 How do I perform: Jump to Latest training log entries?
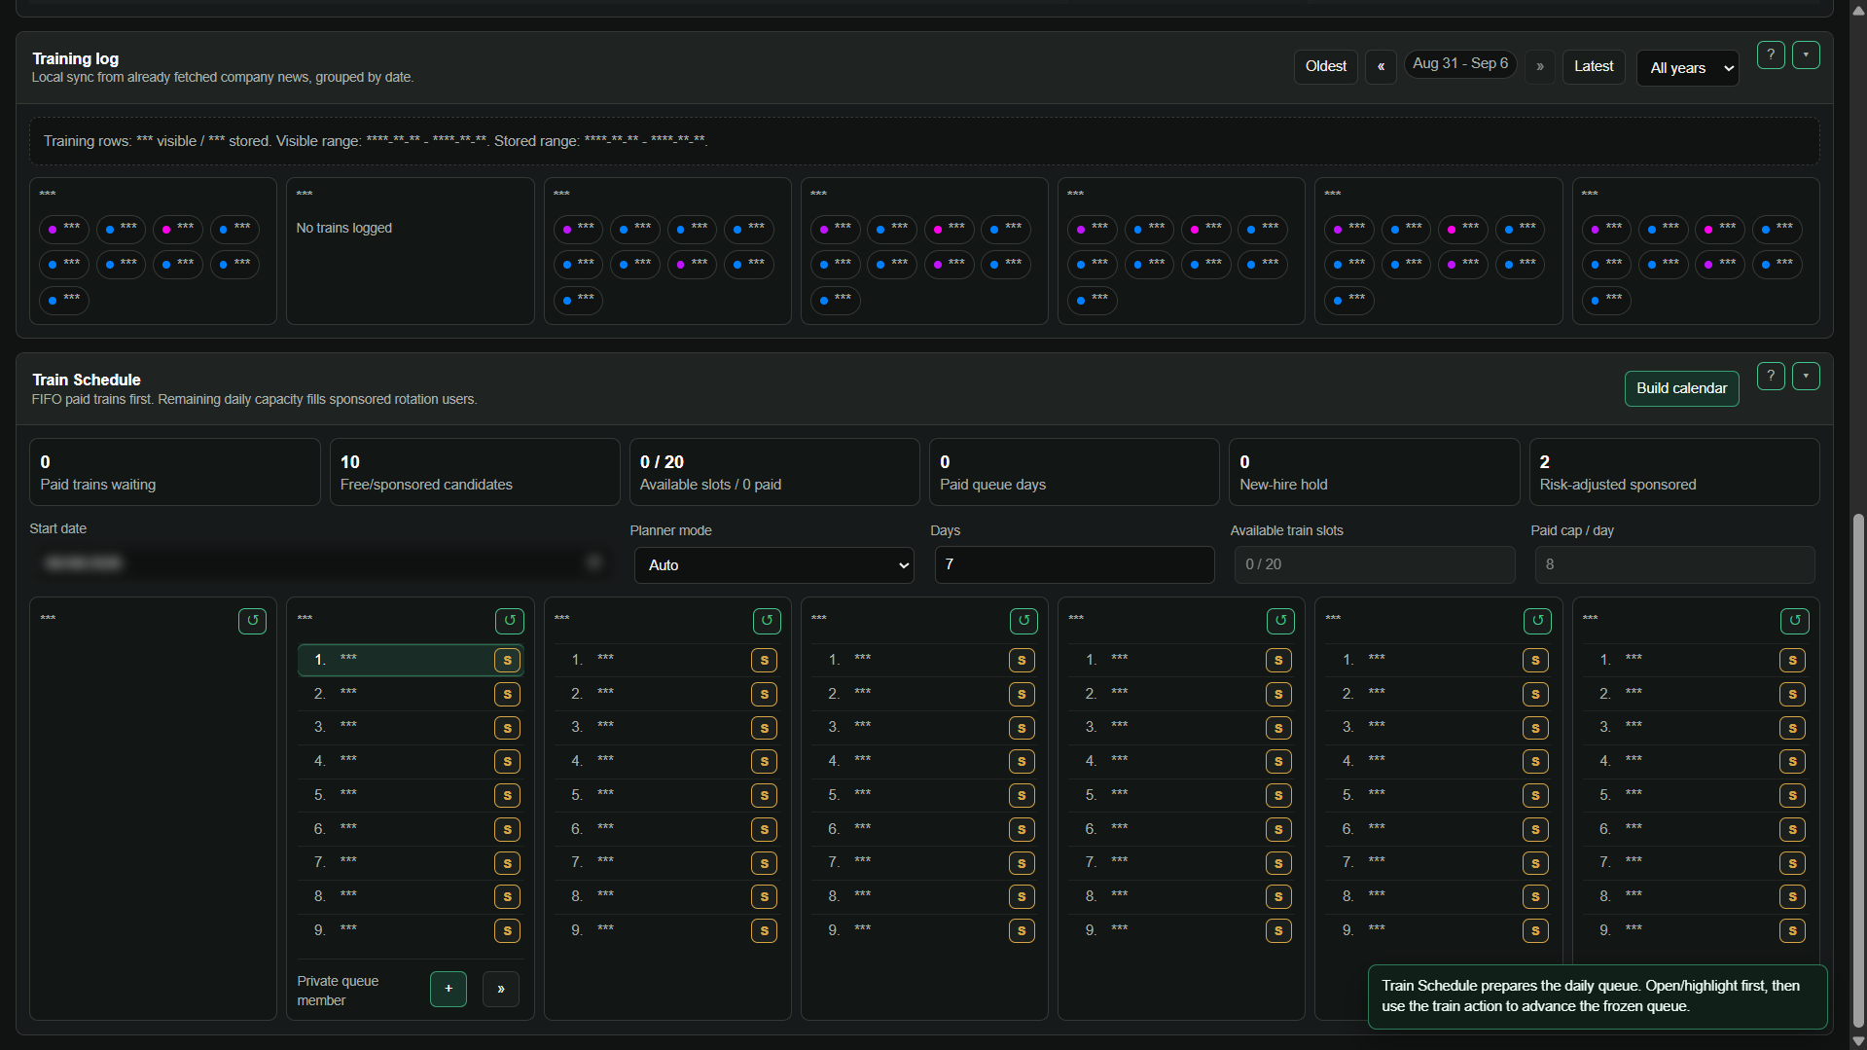pos(1594,67)
